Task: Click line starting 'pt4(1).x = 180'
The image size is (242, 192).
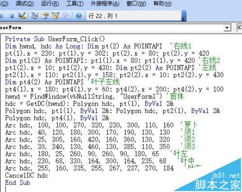Action: pyautogui.click(x=114, y=89)
